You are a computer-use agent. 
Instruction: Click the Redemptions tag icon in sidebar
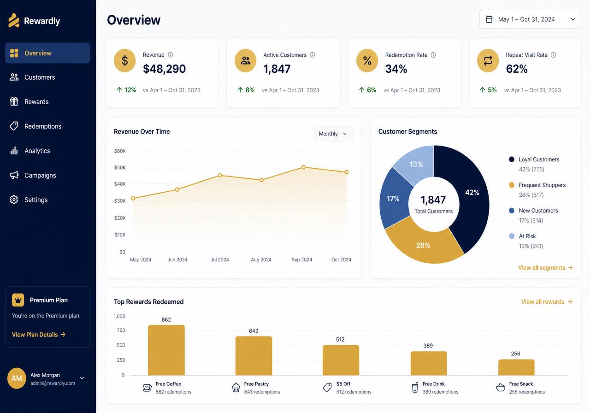click(x=14, y=126)
